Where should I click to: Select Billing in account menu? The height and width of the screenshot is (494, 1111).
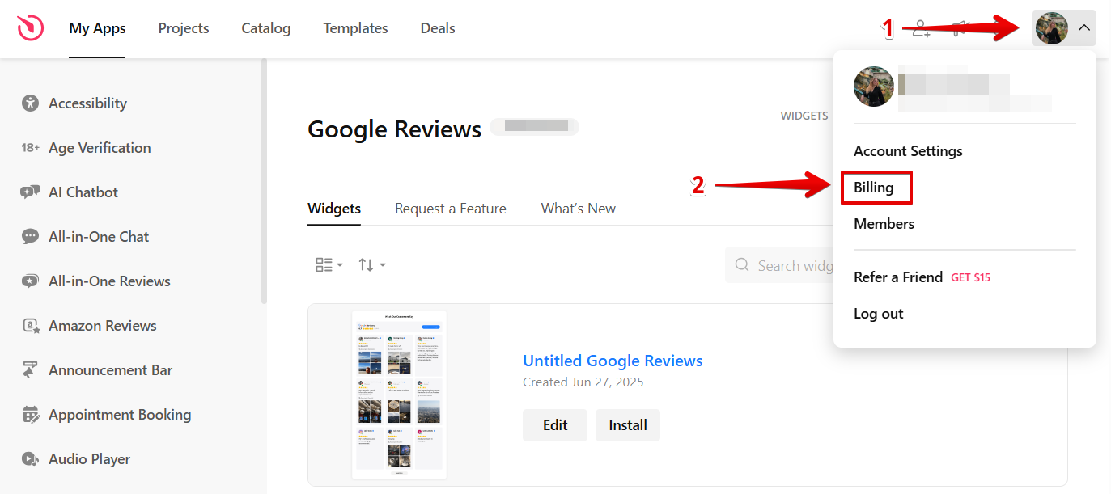874,188
